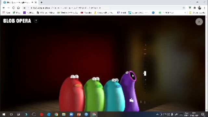The image size is (208, 117).
Task: Open PowerPoint from the taskbar
Action: click(79, 114)
